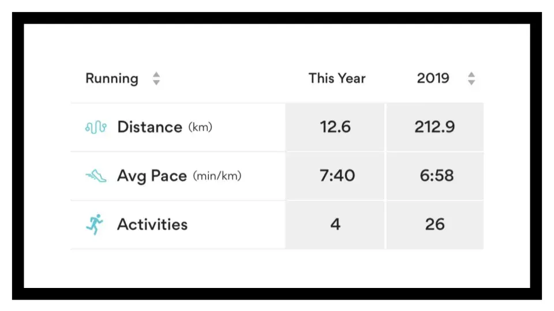Screen dimensions: 554x311
Task: Click the Avg Pace shoe icon
Action: coord(96,176)
